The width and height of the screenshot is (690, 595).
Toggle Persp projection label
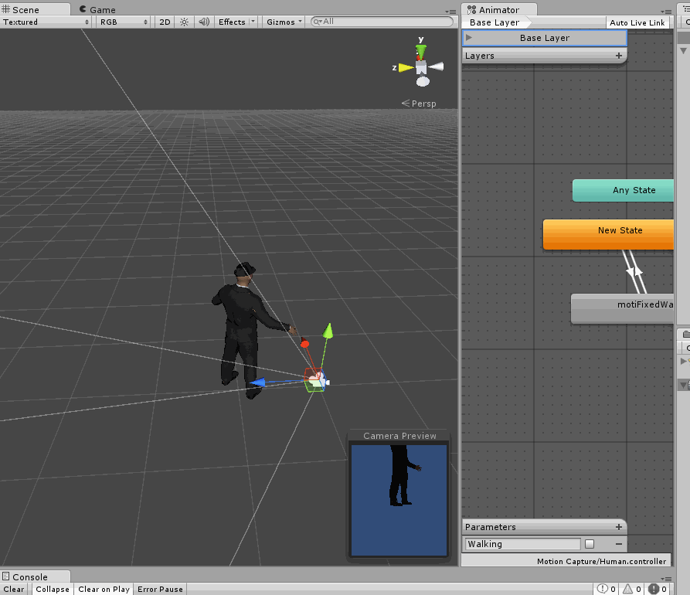(419, 104)
